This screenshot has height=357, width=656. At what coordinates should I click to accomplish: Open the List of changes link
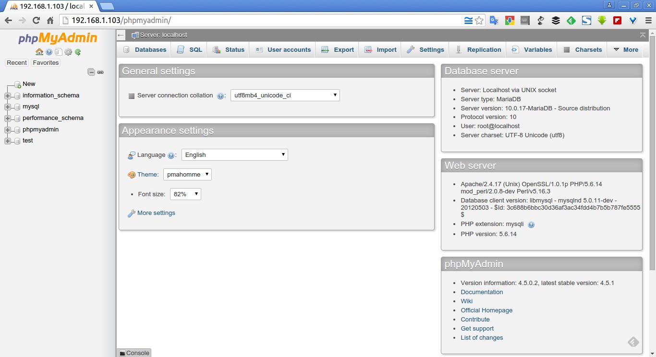482,338
